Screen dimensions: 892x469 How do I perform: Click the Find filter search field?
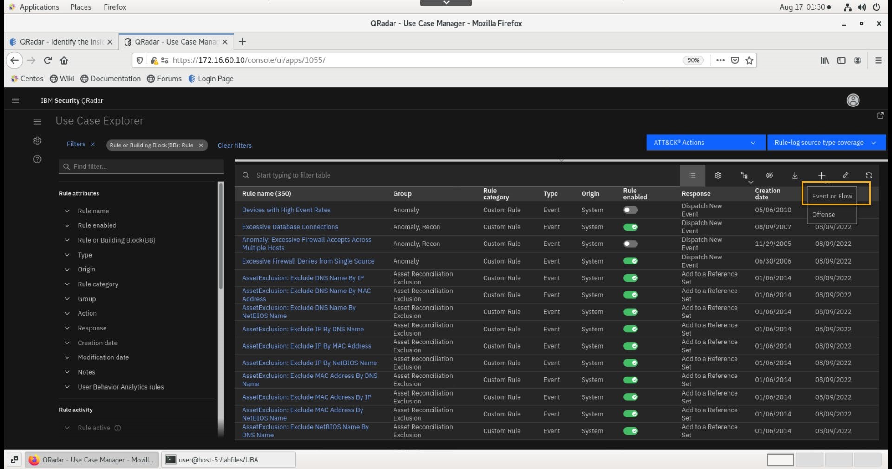pos(141,166)
